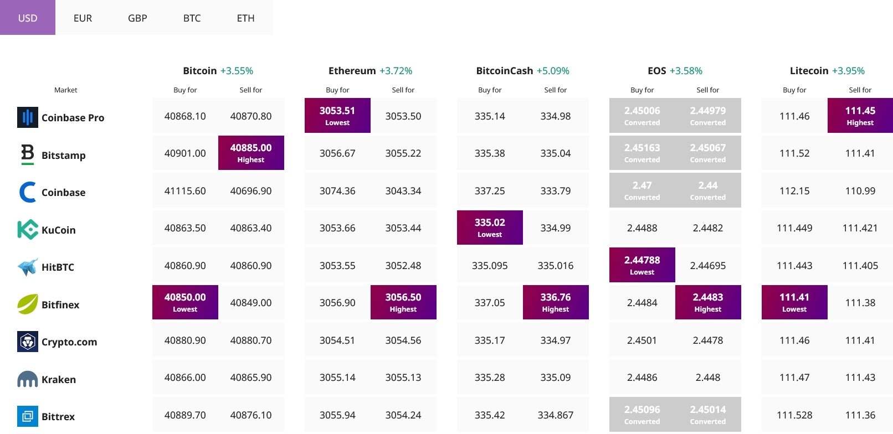Click Coinbase Ethereum buy price 3074.36
Image resolution: width=893 pixels, height=434 pixels.
click(337, 191)
